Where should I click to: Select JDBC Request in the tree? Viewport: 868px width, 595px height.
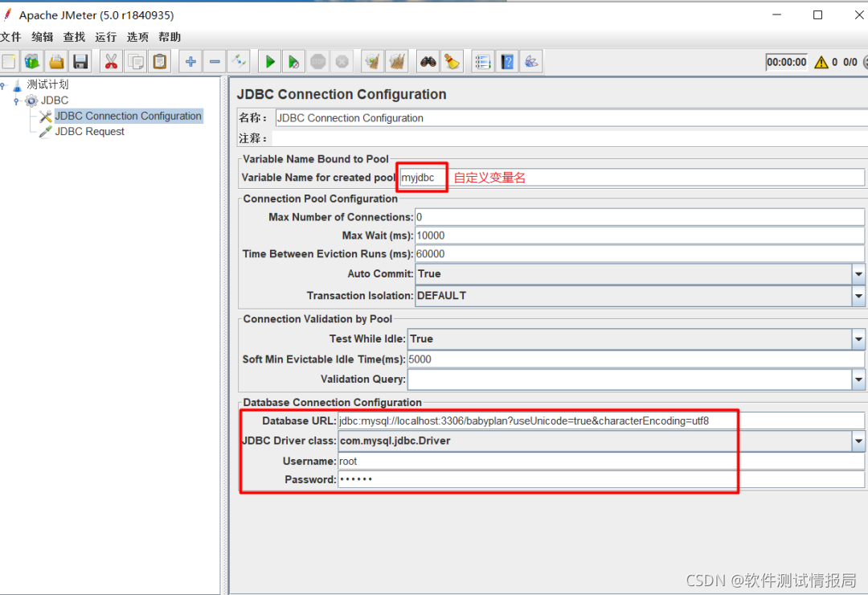90,131
